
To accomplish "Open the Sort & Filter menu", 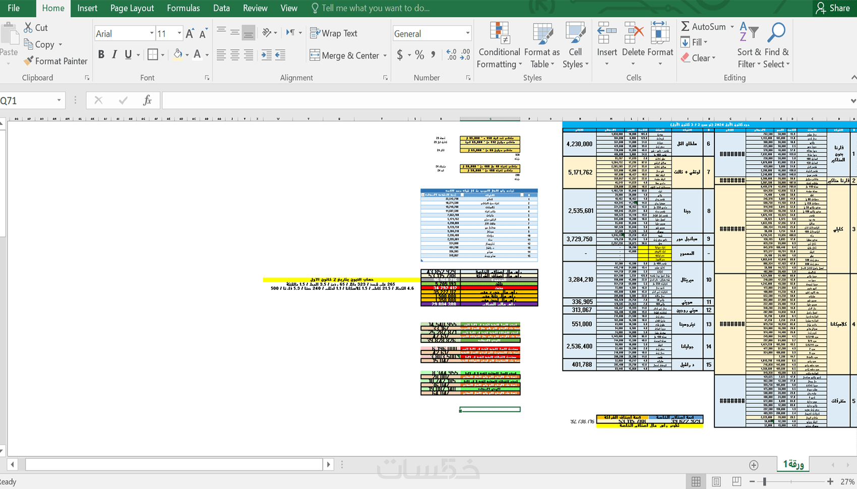I will (x=749, y=45).
